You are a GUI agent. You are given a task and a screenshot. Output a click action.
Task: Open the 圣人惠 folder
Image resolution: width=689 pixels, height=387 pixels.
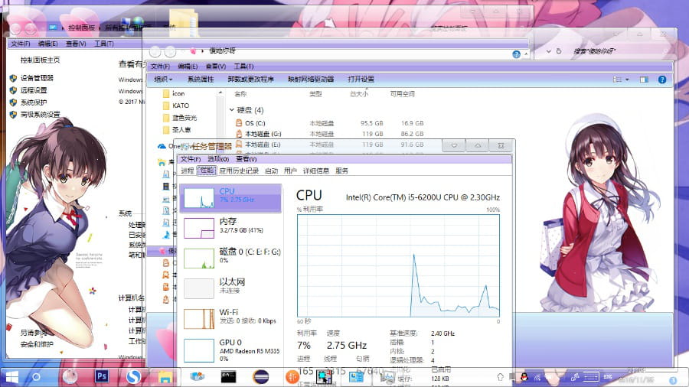click(x=177, y=130)
